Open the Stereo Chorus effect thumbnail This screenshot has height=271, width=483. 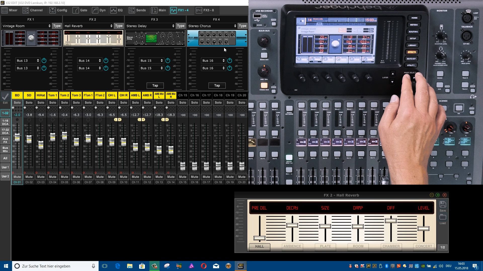tap(217, 38)
